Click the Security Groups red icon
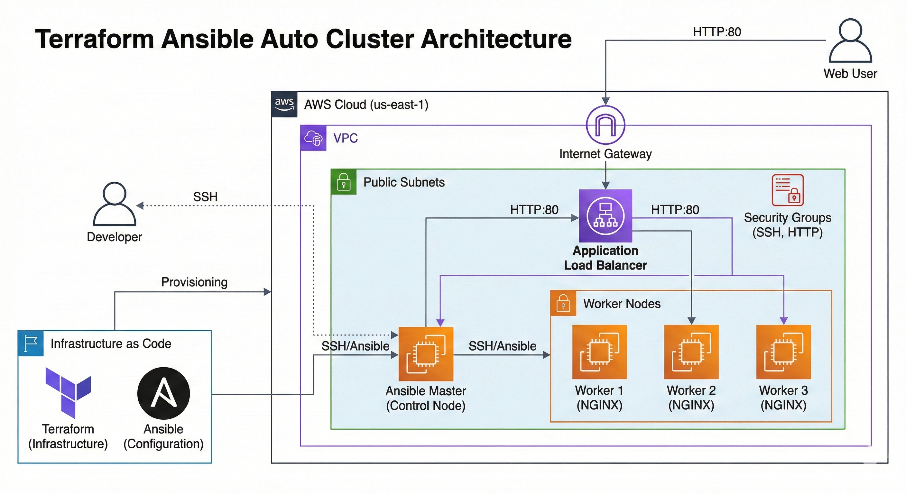 788,190
